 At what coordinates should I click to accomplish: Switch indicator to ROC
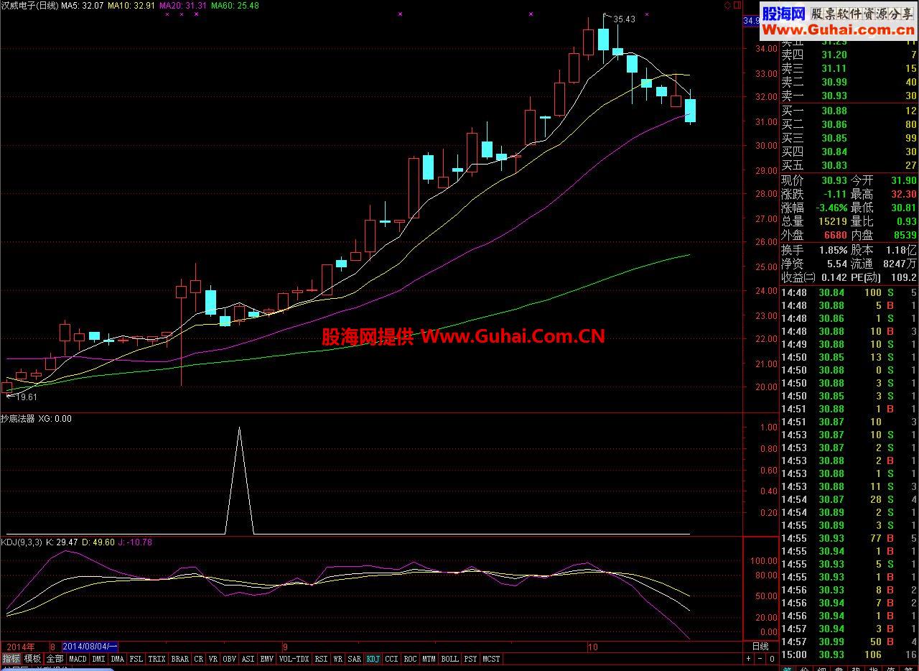(411, 658)
